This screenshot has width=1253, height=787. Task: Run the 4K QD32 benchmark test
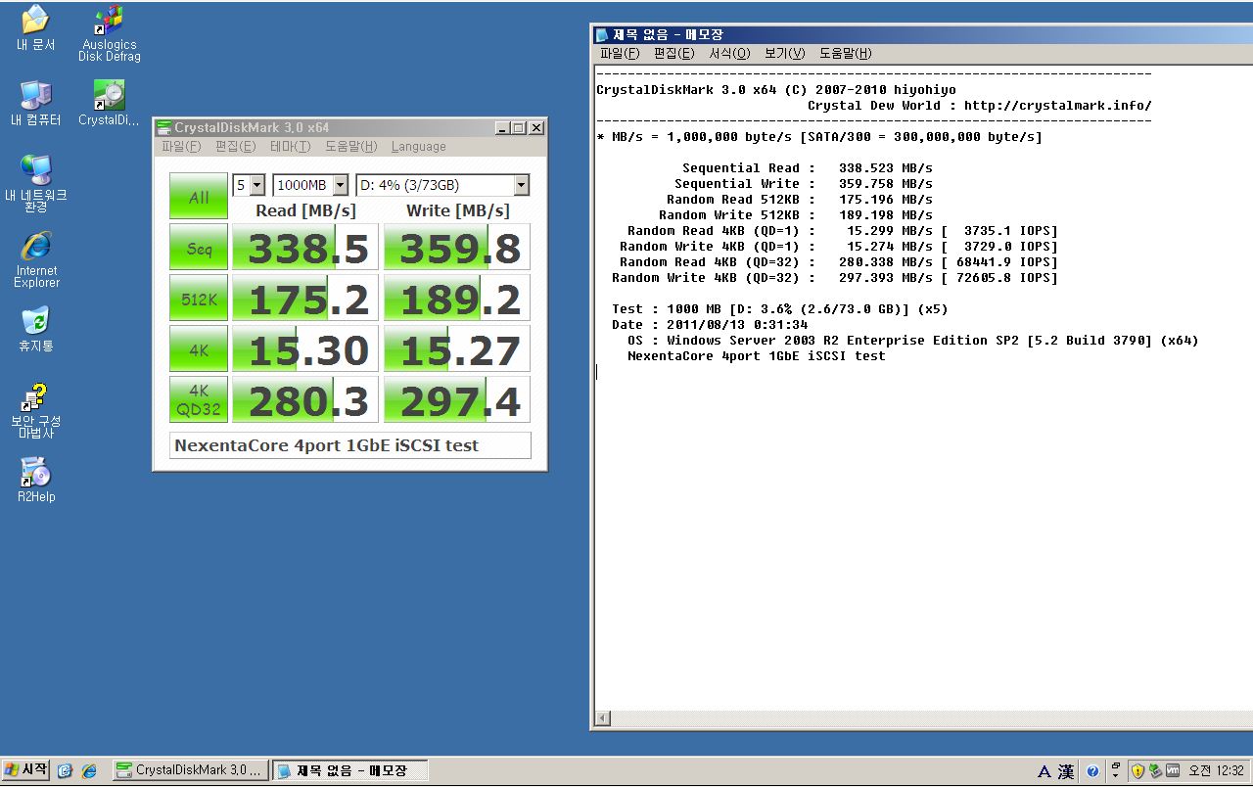pyautogui.click(x=199, y=400)
